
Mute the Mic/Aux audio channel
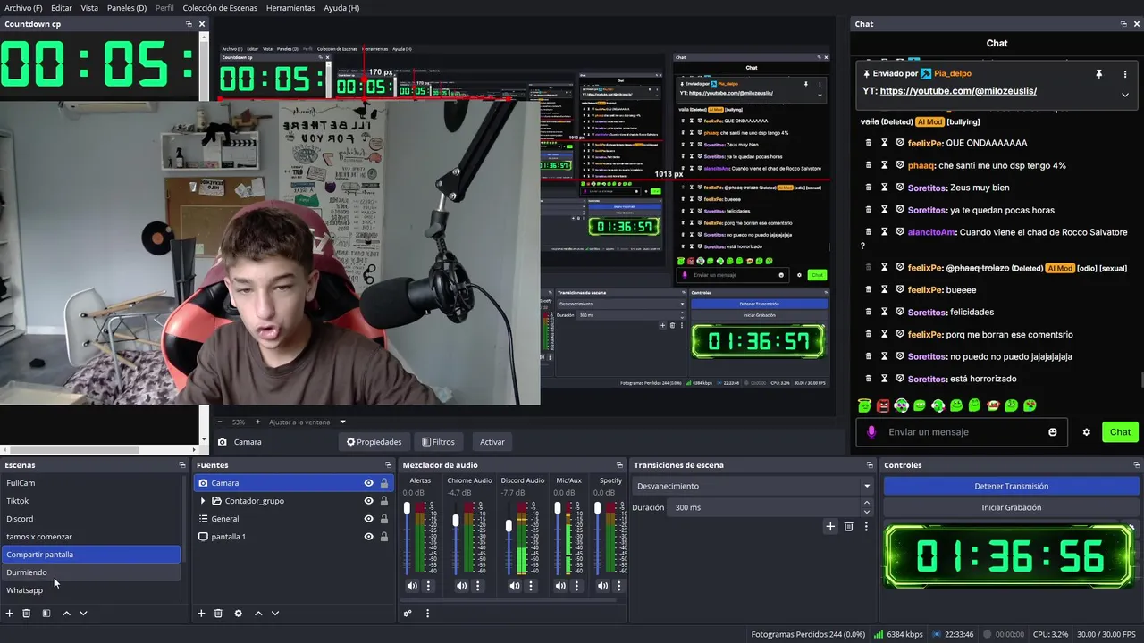[x=560, y=586]
